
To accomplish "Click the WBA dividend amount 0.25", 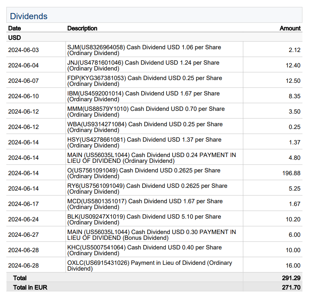I will (294, 127).
